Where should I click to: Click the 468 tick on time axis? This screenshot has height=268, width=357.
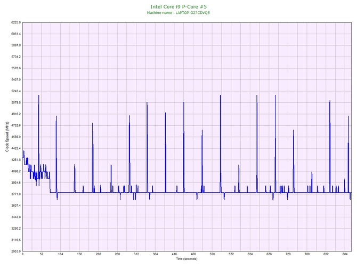click(x=193, y=254)
